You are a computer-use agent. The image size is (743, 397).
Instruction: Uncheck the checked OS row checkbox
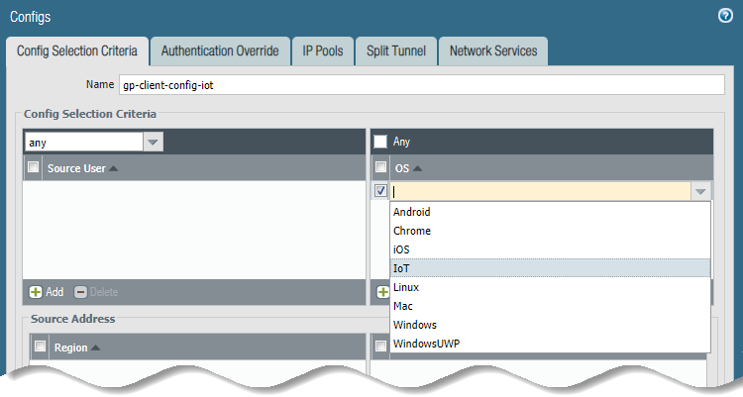click(380, 192)
